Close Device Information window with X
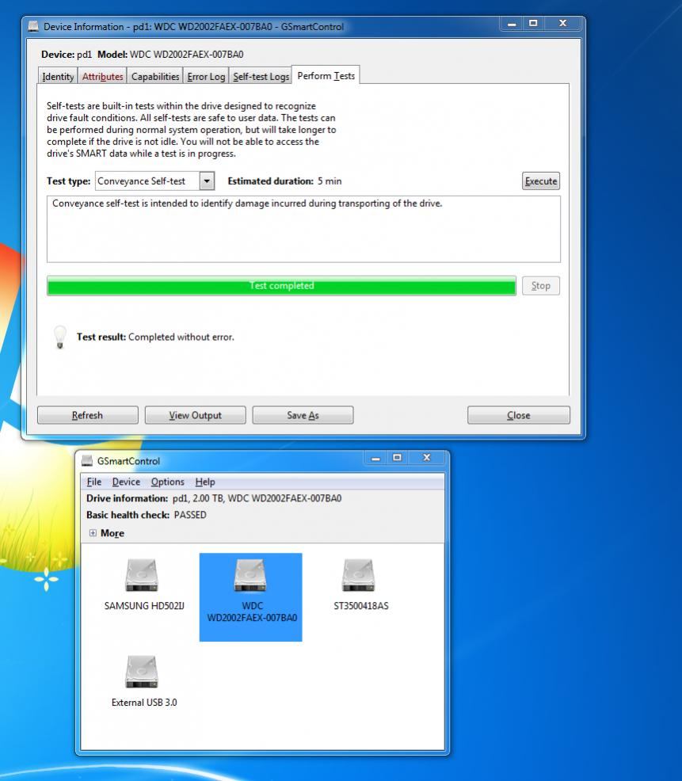This screenshot has width=682, height=781. click(x=563, y=24)
